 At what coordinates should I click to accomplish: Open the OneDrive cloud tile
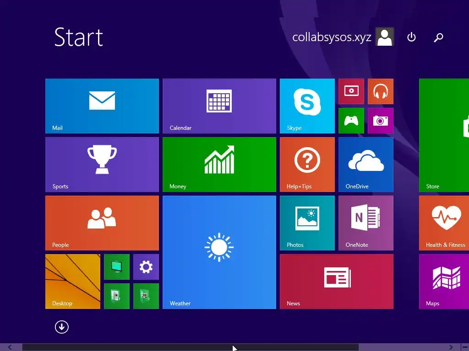coord(366,165)
